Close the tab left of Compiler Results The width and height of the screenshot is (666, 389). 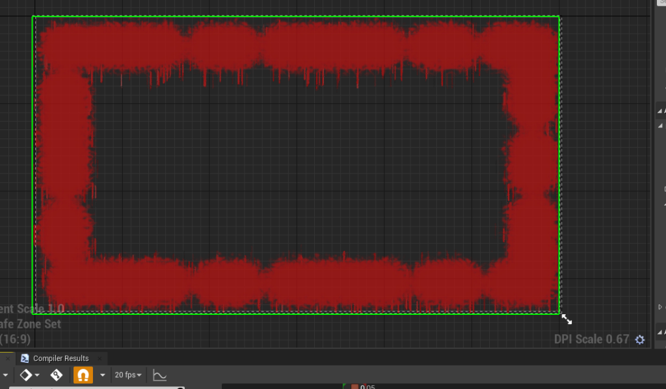coord(8,358)
